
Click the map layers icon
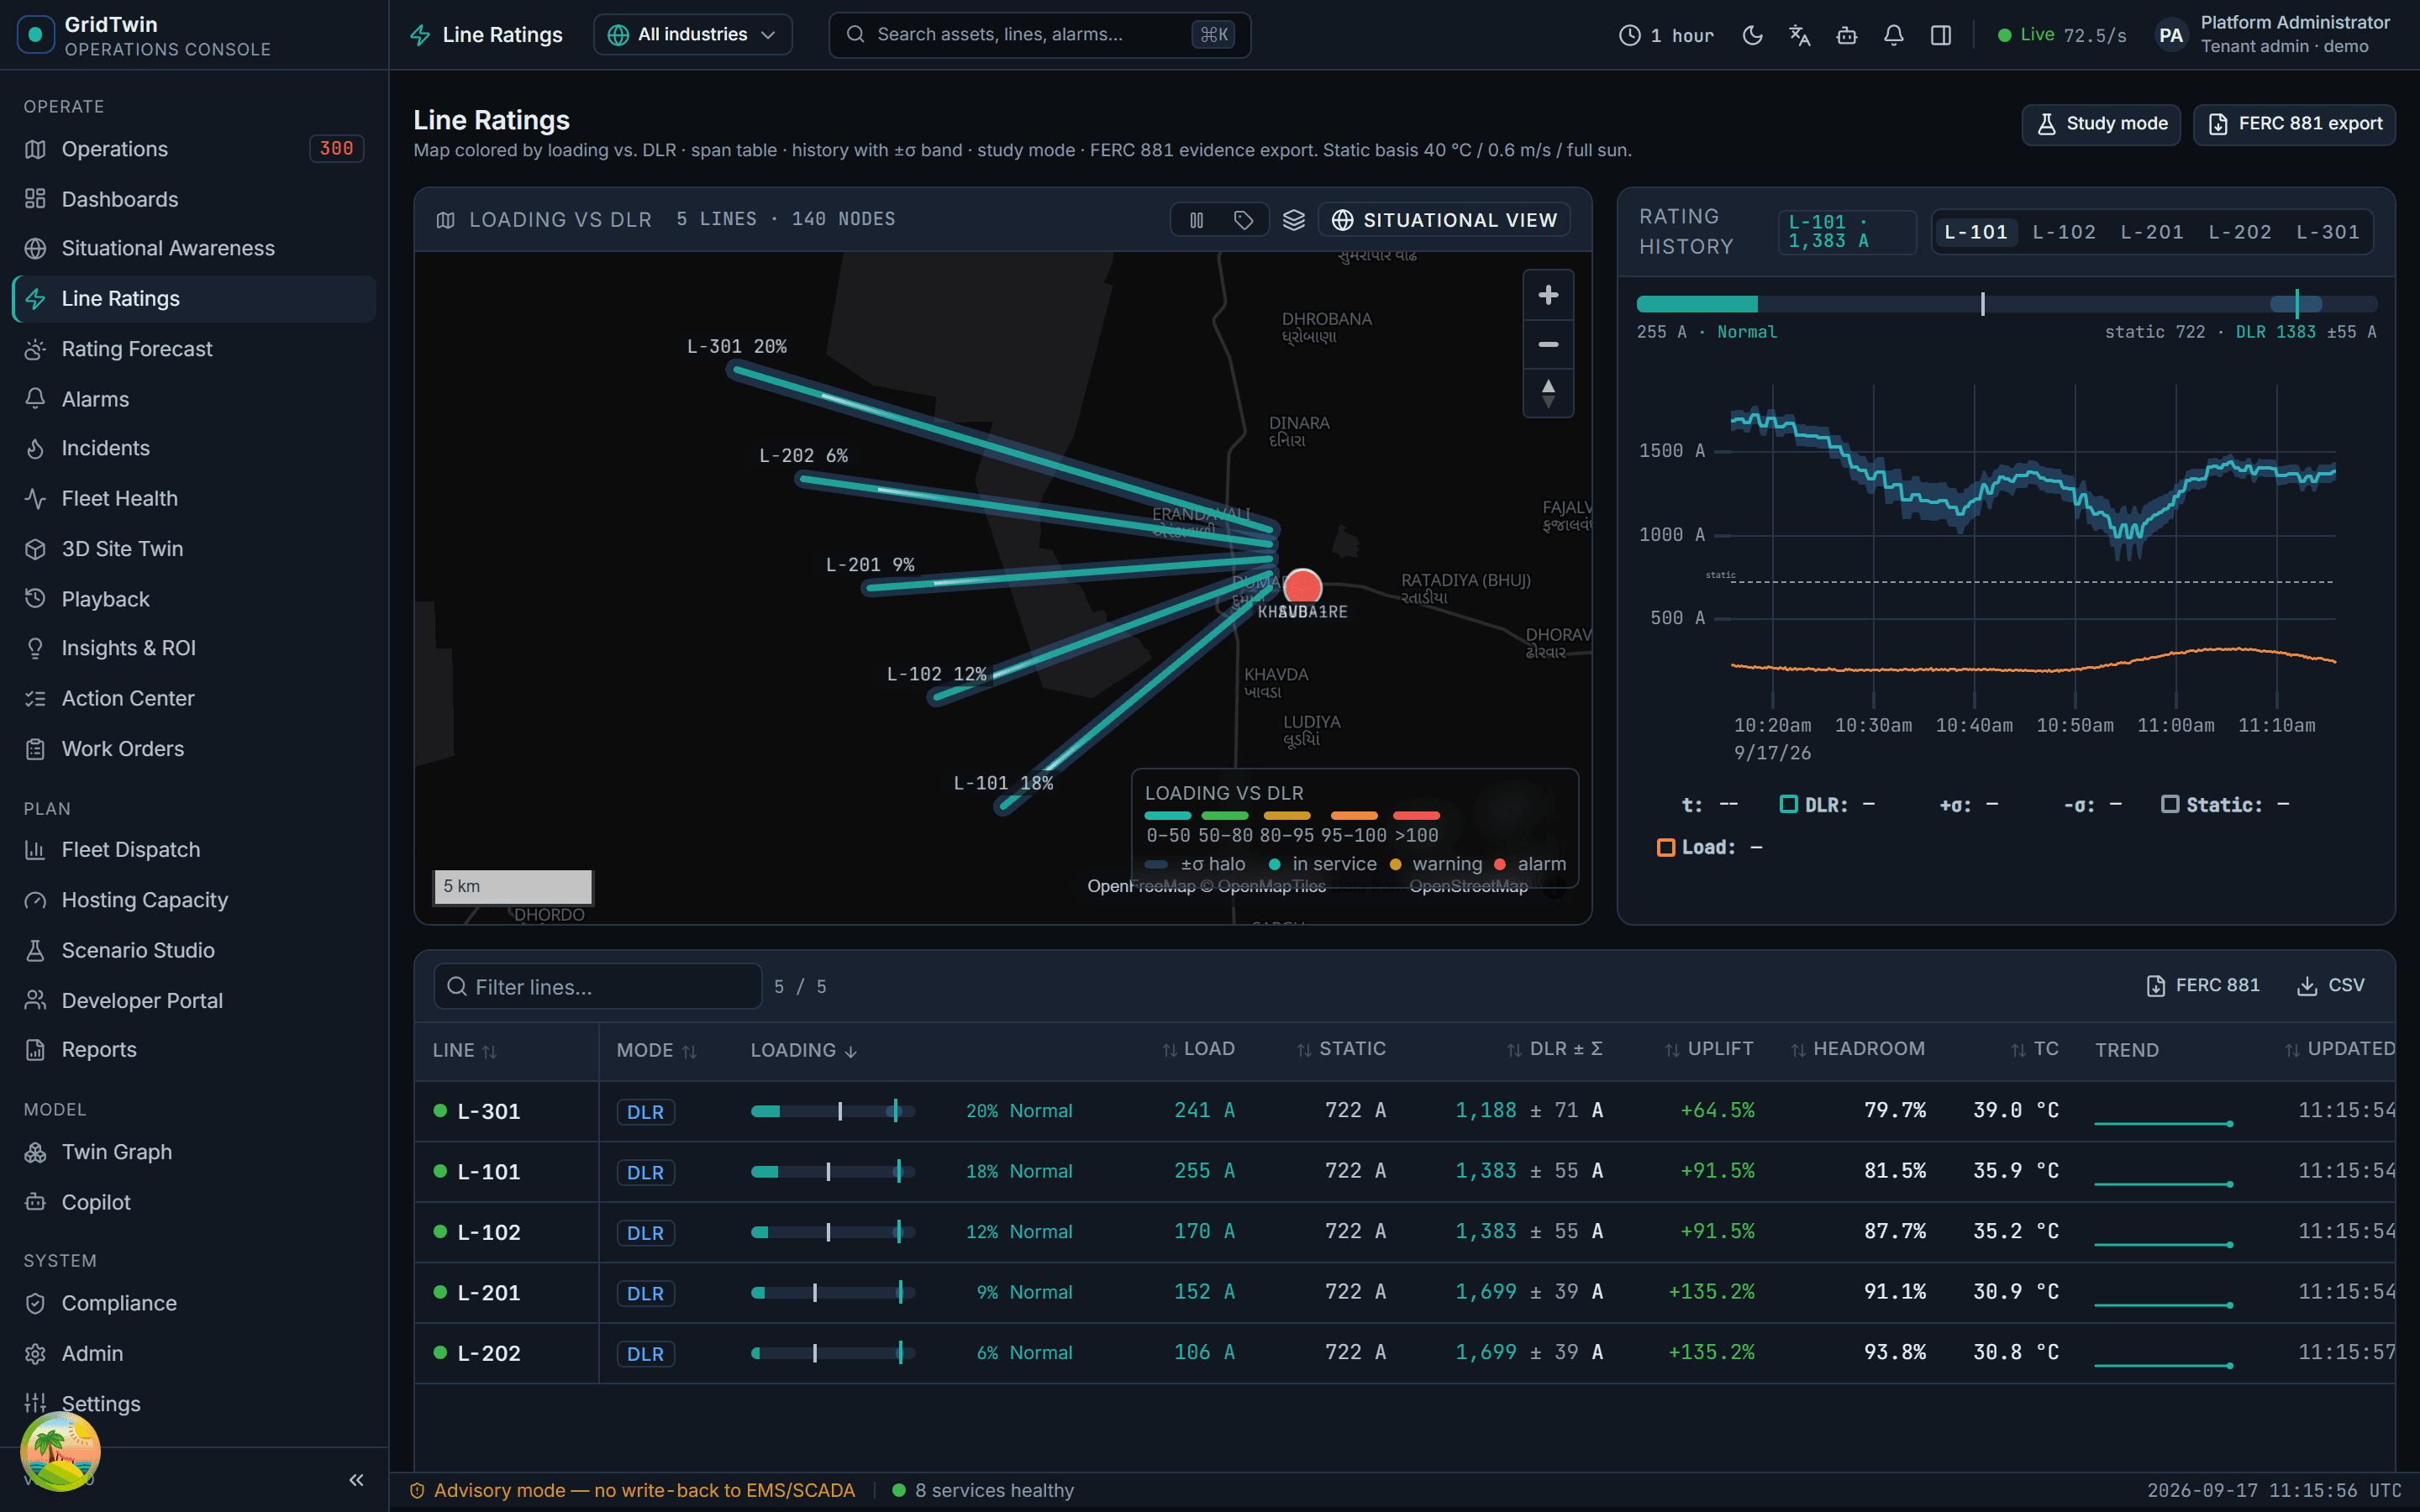coord(1294,220)
